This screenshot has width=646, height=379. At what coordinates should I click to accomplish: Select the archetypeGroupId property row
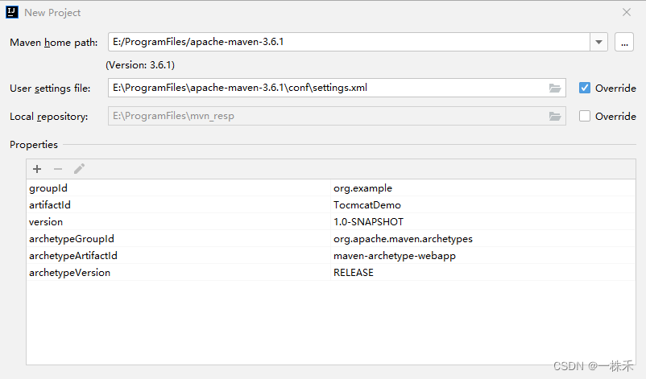(331, 239)
